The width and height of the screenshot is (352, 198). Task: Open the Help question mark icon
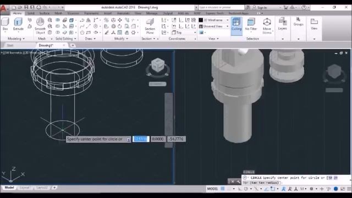coord(304,7)
